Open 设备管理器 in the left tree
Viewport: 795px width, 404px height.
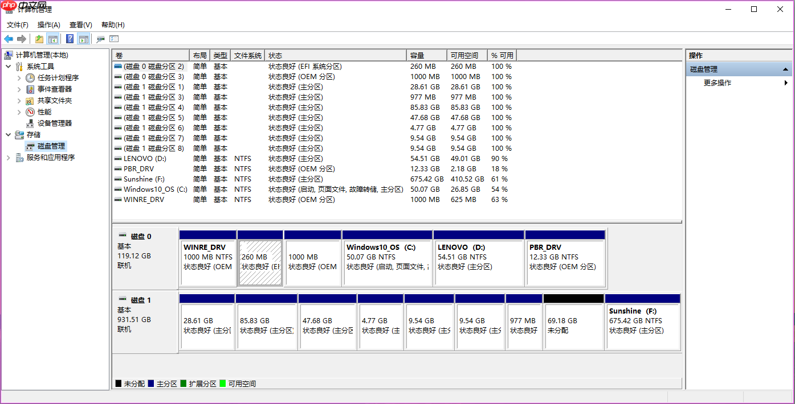point(54,123)
